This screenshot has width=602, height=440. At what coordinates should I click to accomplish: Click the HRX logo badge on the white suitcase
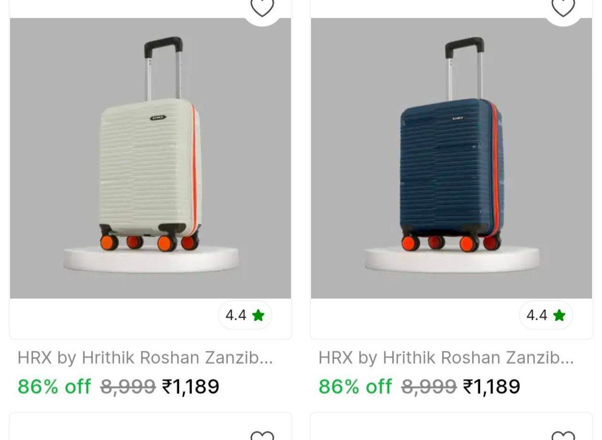coord(158,118)
